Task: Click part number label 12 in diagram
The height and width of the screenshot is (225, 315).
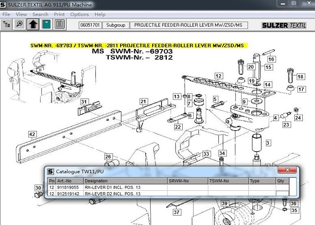Action: click(219, 76)
